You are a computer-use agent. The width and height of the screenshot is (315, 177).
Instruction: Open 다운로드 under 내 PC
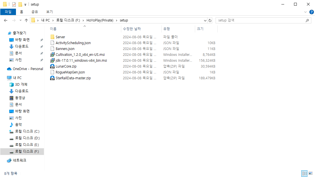pos(19,91)
